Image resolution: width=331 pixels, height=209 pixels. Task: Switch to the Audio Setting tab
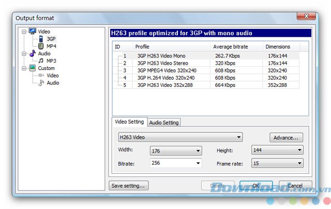163,123
